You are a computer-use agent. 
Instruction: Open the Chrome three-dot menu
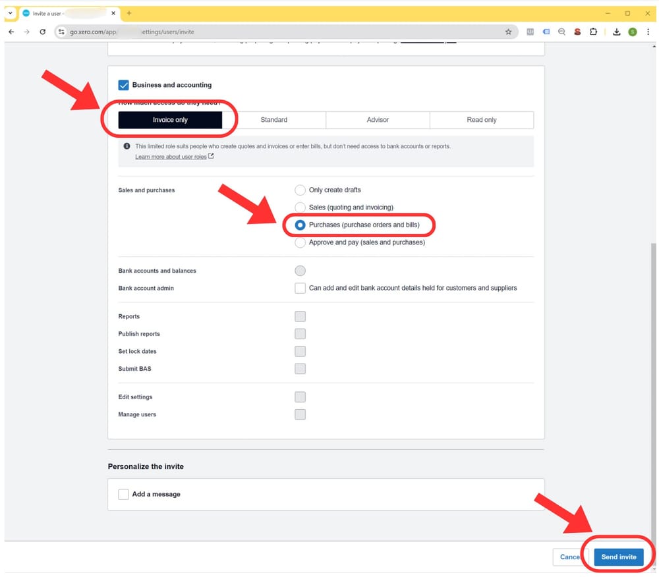pos(648,31)
